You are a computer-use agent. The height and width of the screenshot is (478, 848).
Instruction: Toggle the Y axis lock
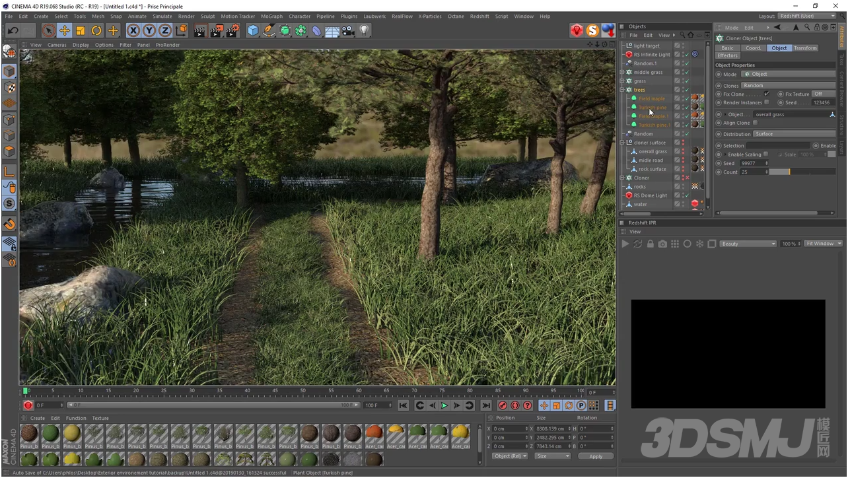(149, 30)
